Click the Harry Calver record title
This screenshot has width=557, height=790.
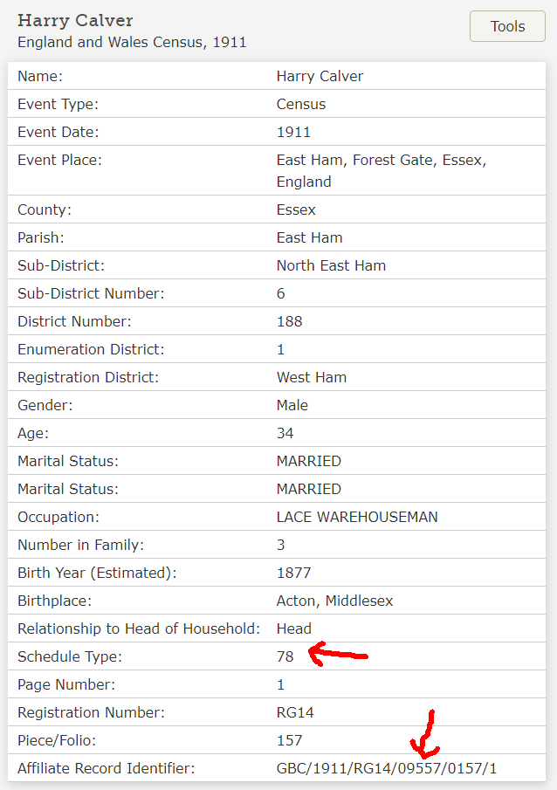(x=75, y=21)
